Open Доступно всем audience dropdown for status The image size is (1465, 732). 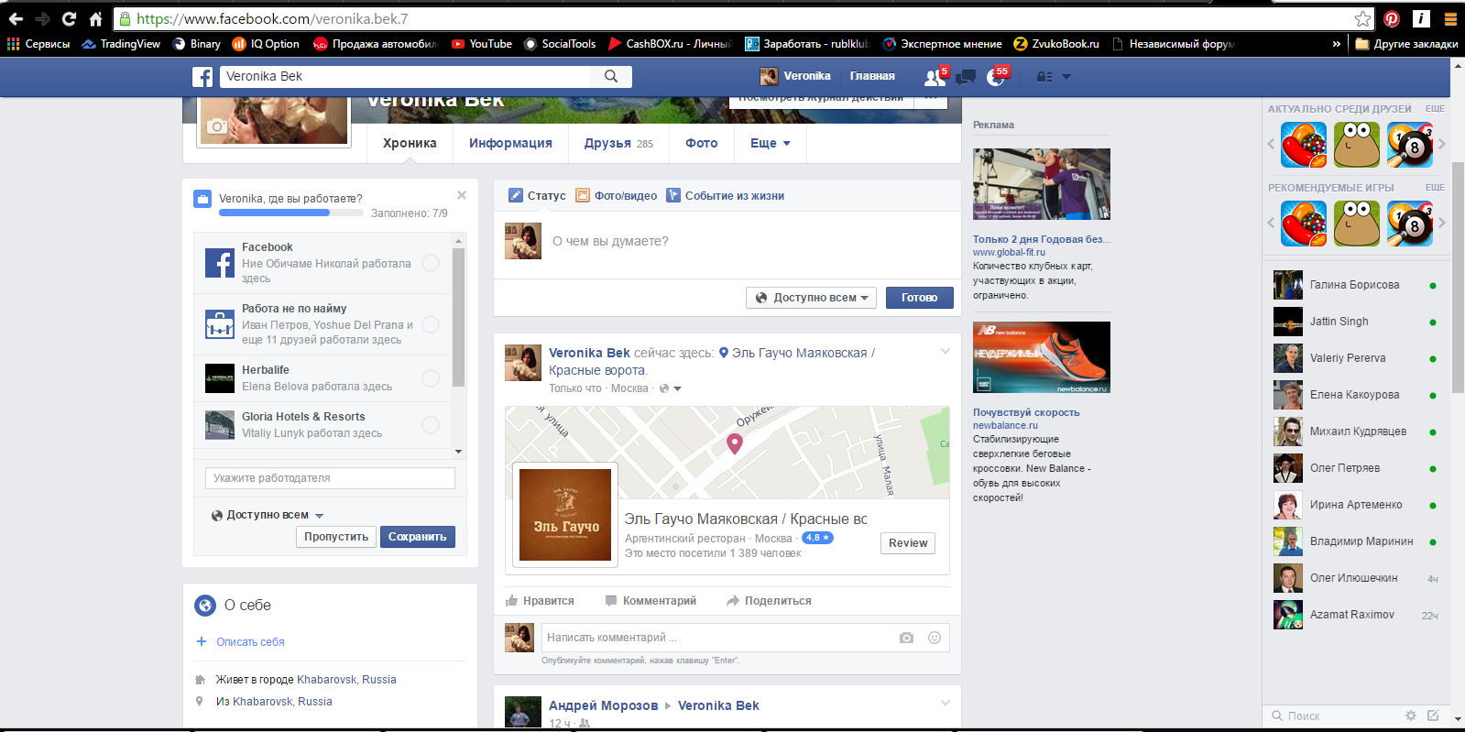812,298
